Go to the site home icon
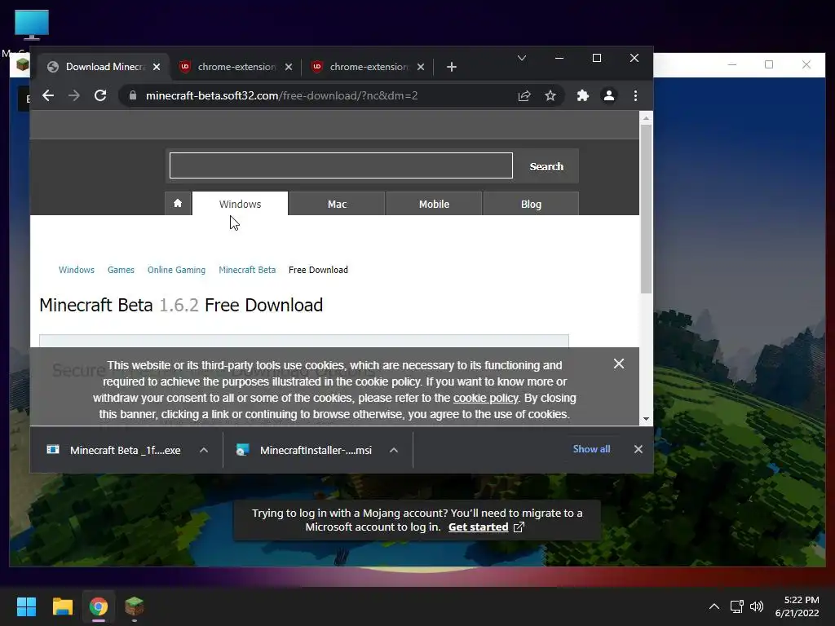 (178, 203)
